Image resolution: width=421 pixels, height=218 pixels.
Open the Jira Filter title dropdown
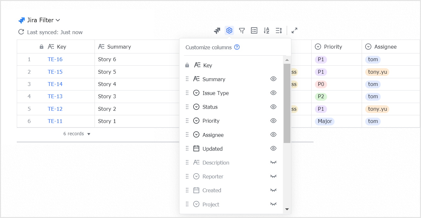tap(58, 20)
